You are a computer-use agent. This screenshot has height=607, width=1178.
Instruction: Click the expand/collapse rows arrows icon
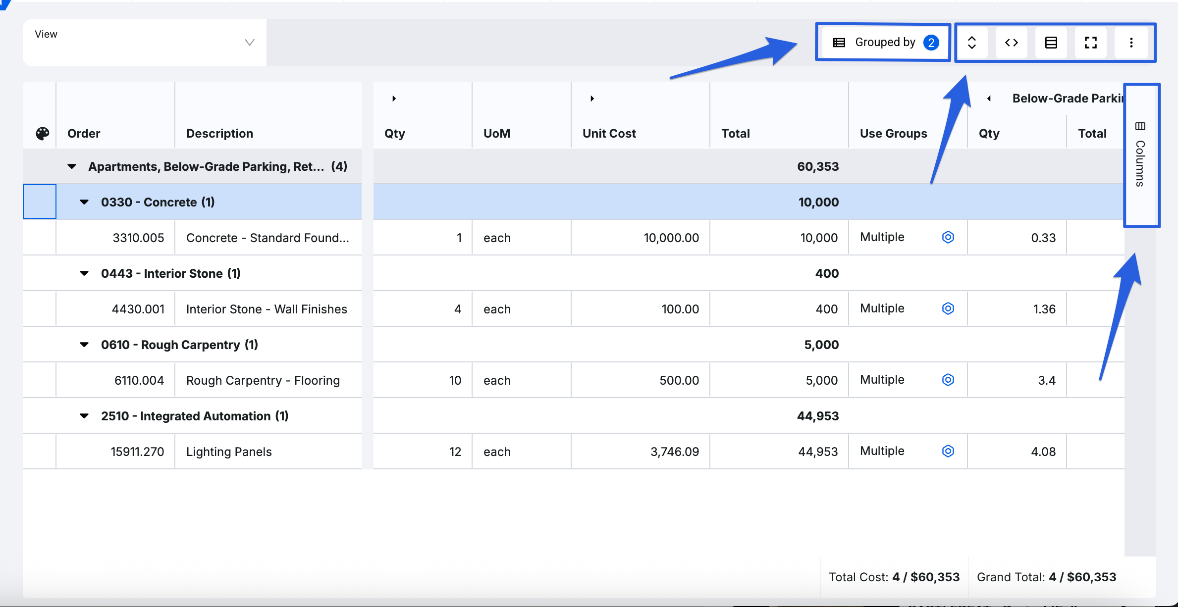pos(972,43)
